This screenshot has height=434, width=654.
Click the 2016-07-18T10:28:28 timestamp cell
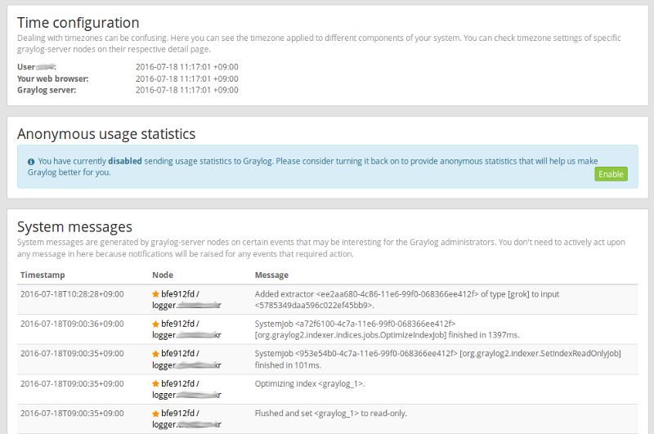(72, 293)
